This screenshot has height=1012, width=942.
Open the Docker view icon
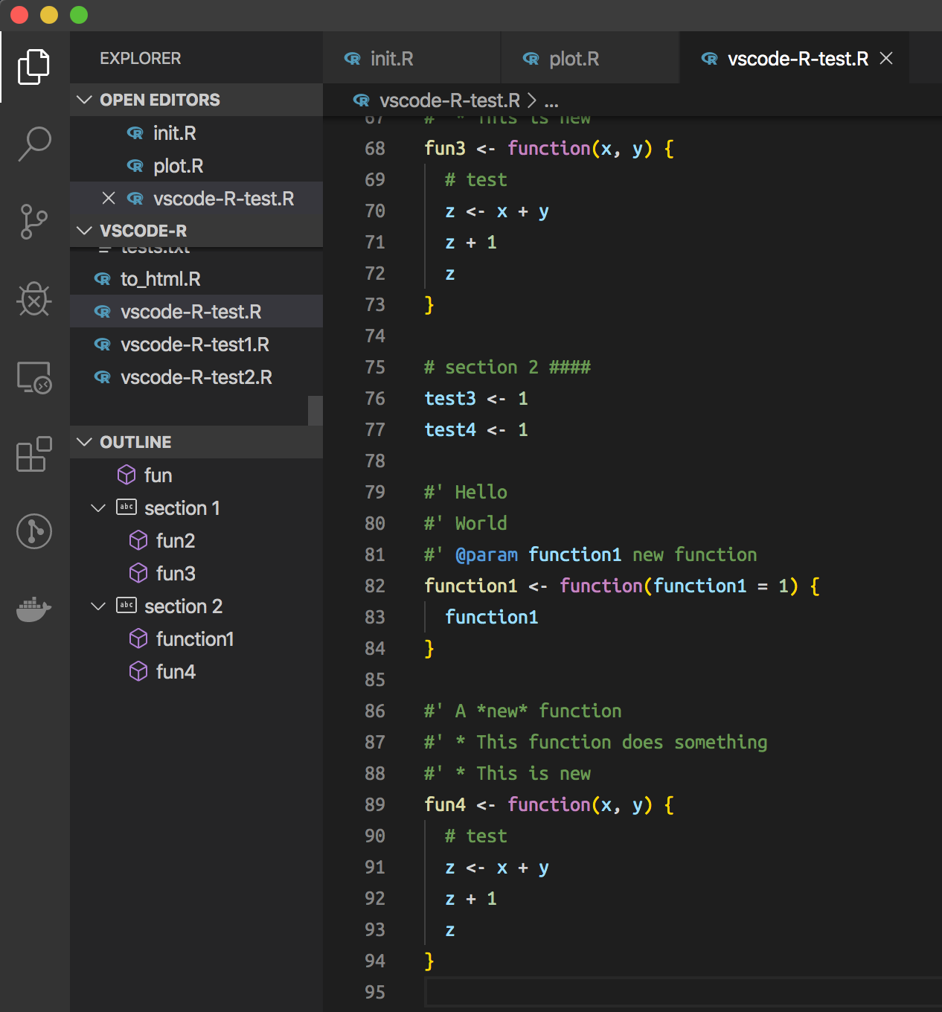(x=34, y=609)
